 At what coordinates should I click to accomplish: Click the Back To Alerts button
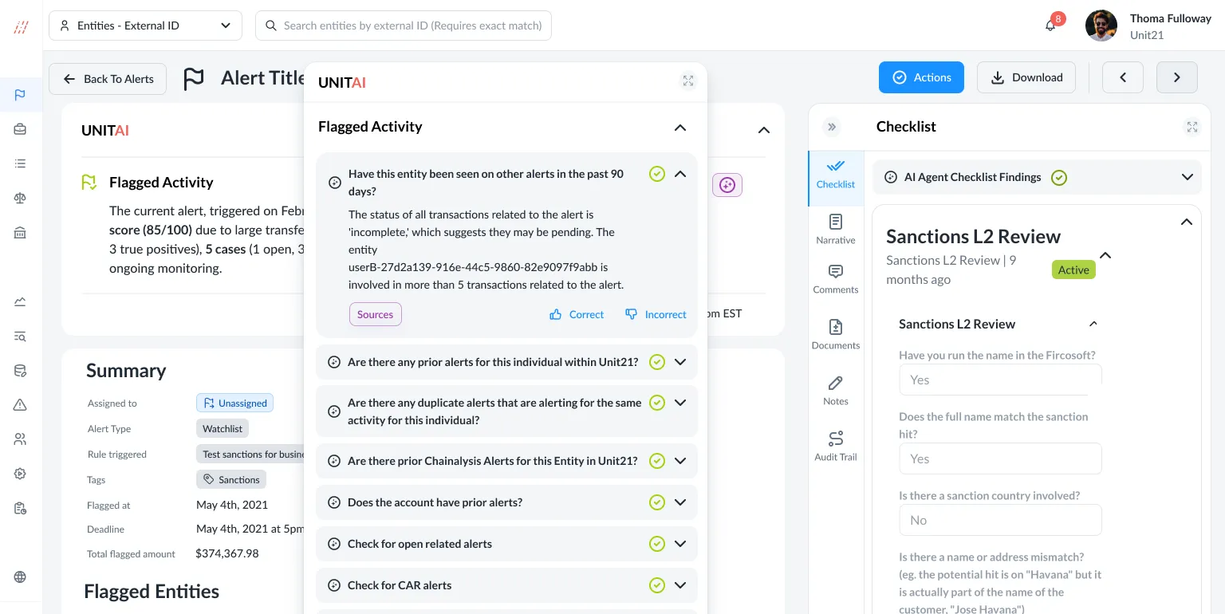click(108, 79)
